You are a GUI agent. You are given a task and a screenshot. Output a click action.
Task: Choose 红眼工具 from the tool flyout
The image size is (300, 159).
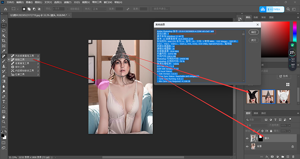24,75
